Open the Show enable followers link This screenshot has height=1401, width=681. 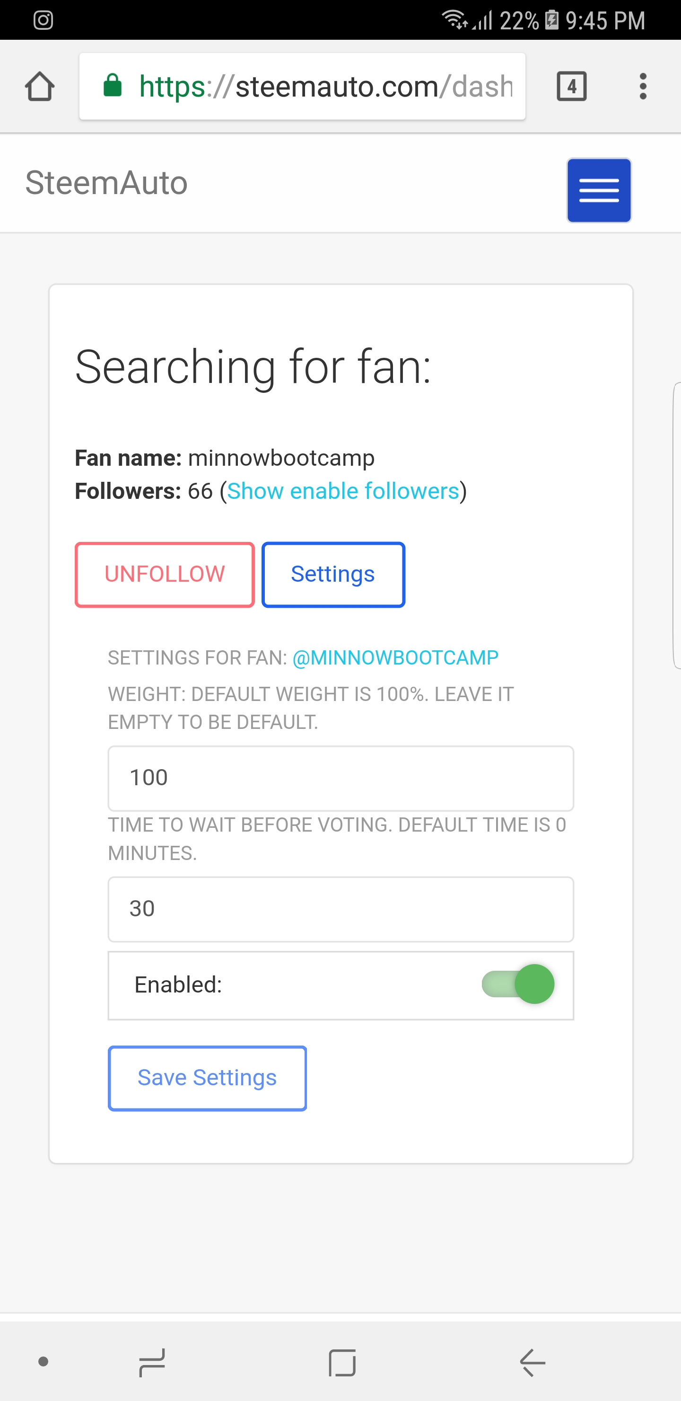click(x=343, y=491)
